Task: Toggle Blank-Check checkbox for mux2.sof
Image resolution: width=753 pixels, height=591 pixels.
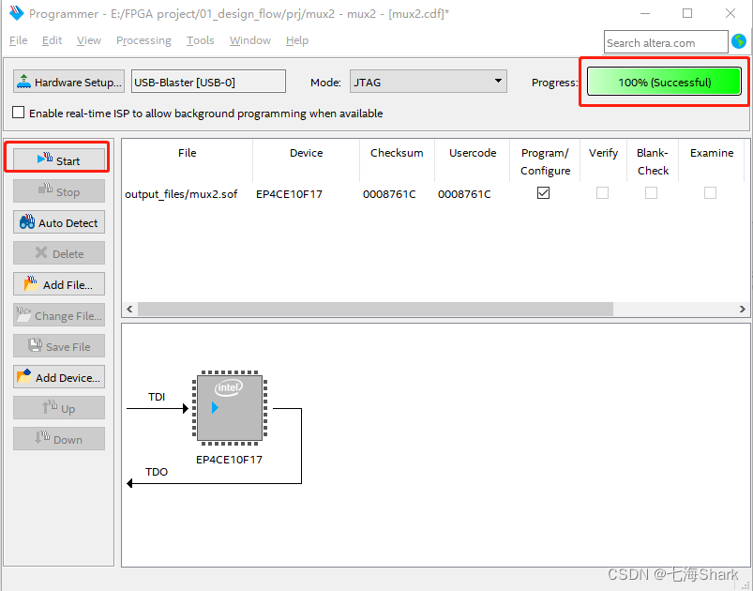Action: tap(651, 192)
